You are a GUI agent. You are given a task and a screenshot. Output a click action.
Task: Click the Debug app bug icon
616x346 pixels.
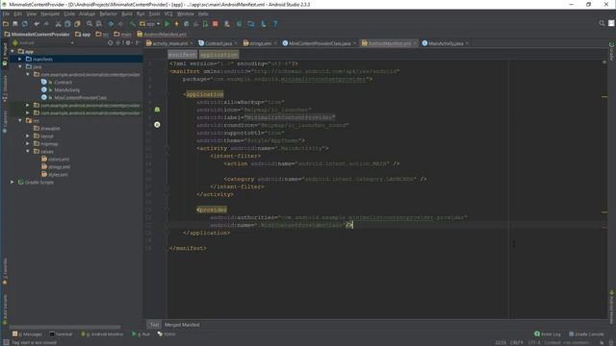[186, 24]
